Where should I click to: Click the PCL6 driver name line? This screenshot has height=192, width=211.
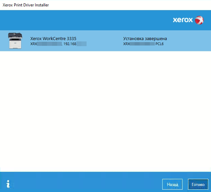(x=143, y=44)
